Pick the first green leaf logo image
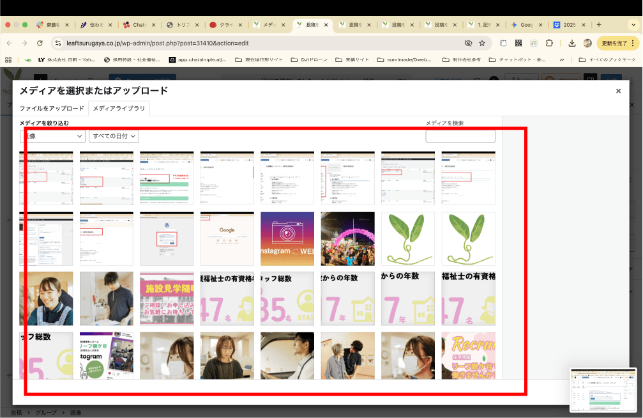Screen dimensions: 643x418 pos(408,238)
